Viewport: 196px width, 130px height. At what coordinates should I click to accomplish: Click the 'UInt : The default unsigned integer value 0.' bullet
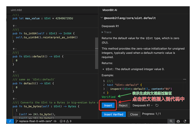tap(135, 69)
